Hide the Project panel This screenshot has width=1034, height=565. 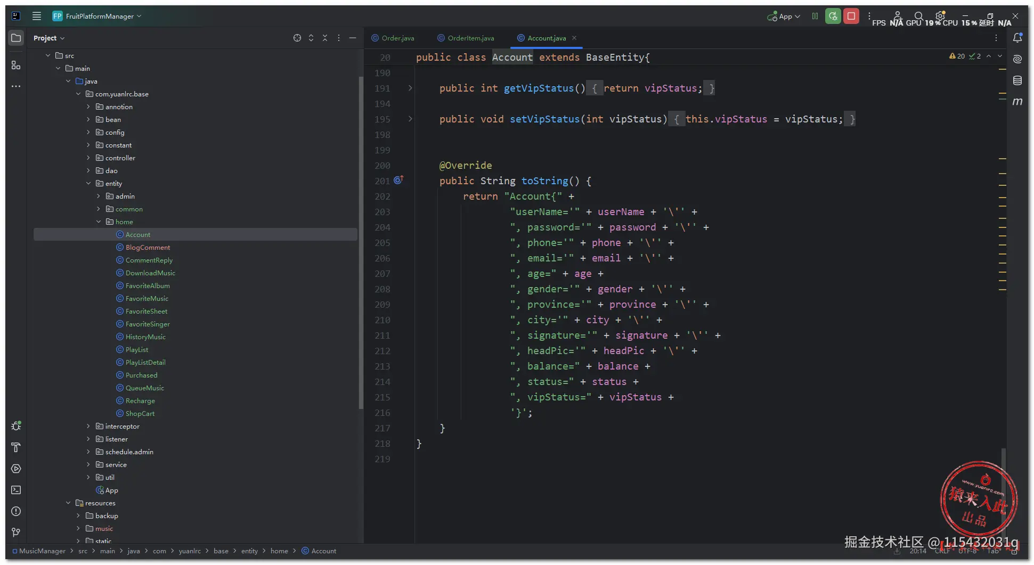coord(353,38)
